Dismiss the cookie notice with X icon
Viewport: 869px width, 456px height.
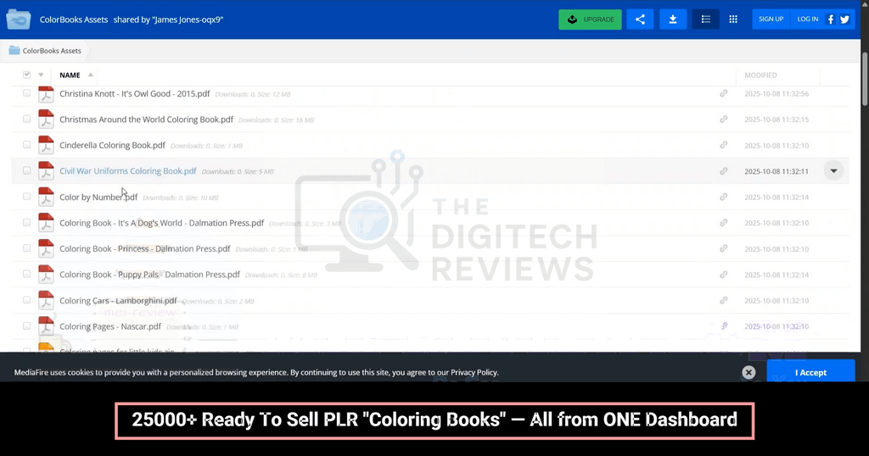(748, 372)
